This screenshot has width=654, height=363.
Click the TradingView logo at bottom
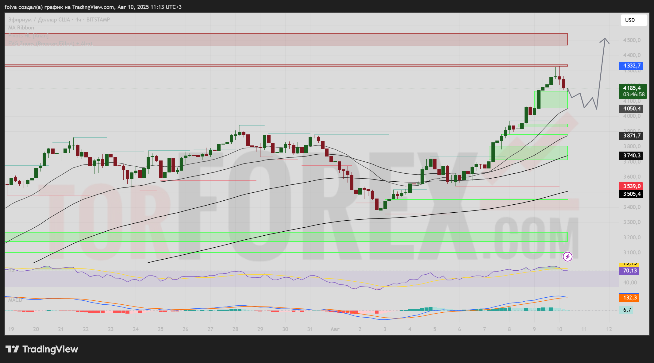click(42, 349)
